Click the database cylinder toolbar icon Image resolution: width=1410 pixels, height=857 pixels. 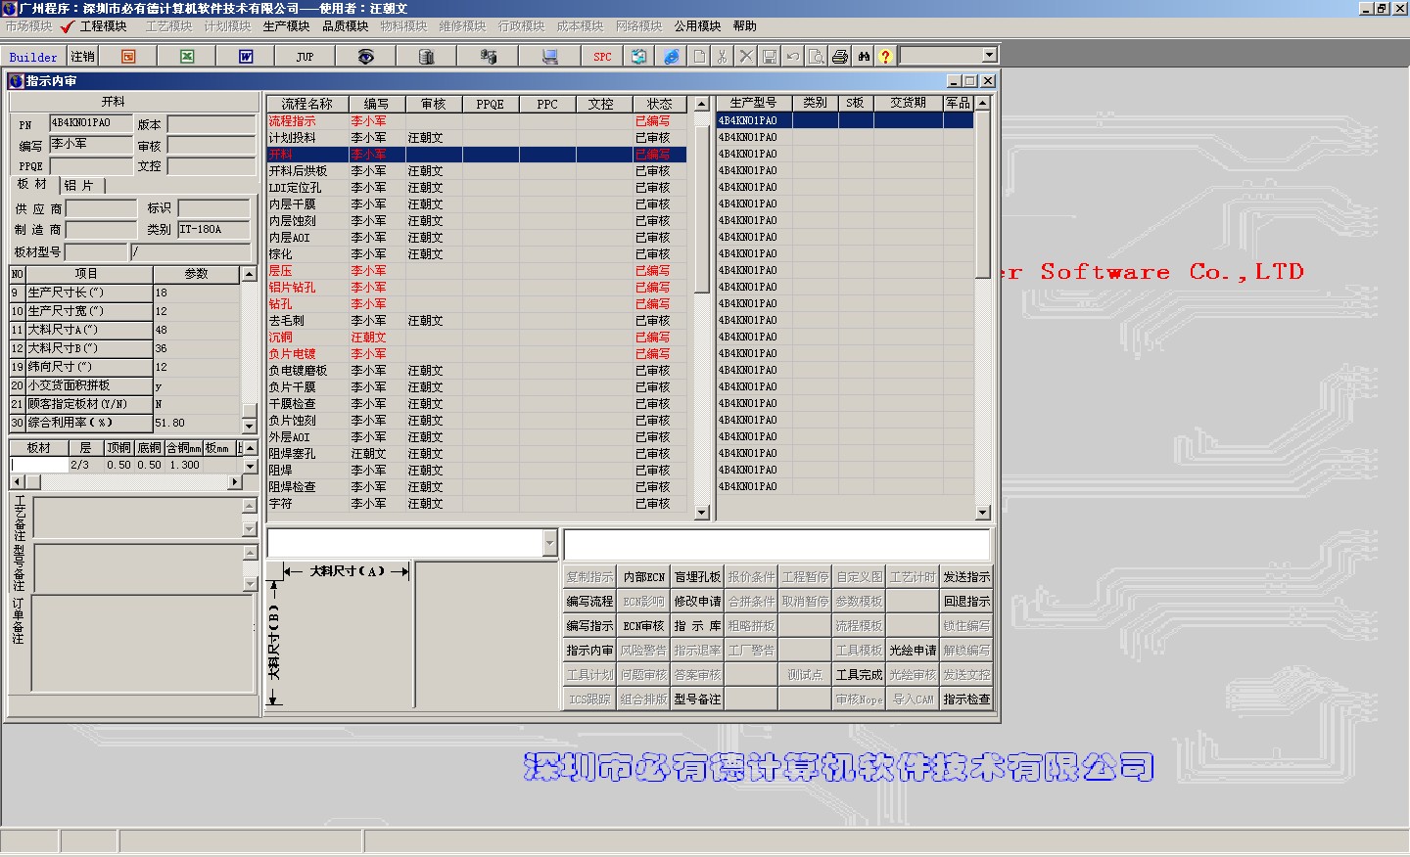coord(426,57)
